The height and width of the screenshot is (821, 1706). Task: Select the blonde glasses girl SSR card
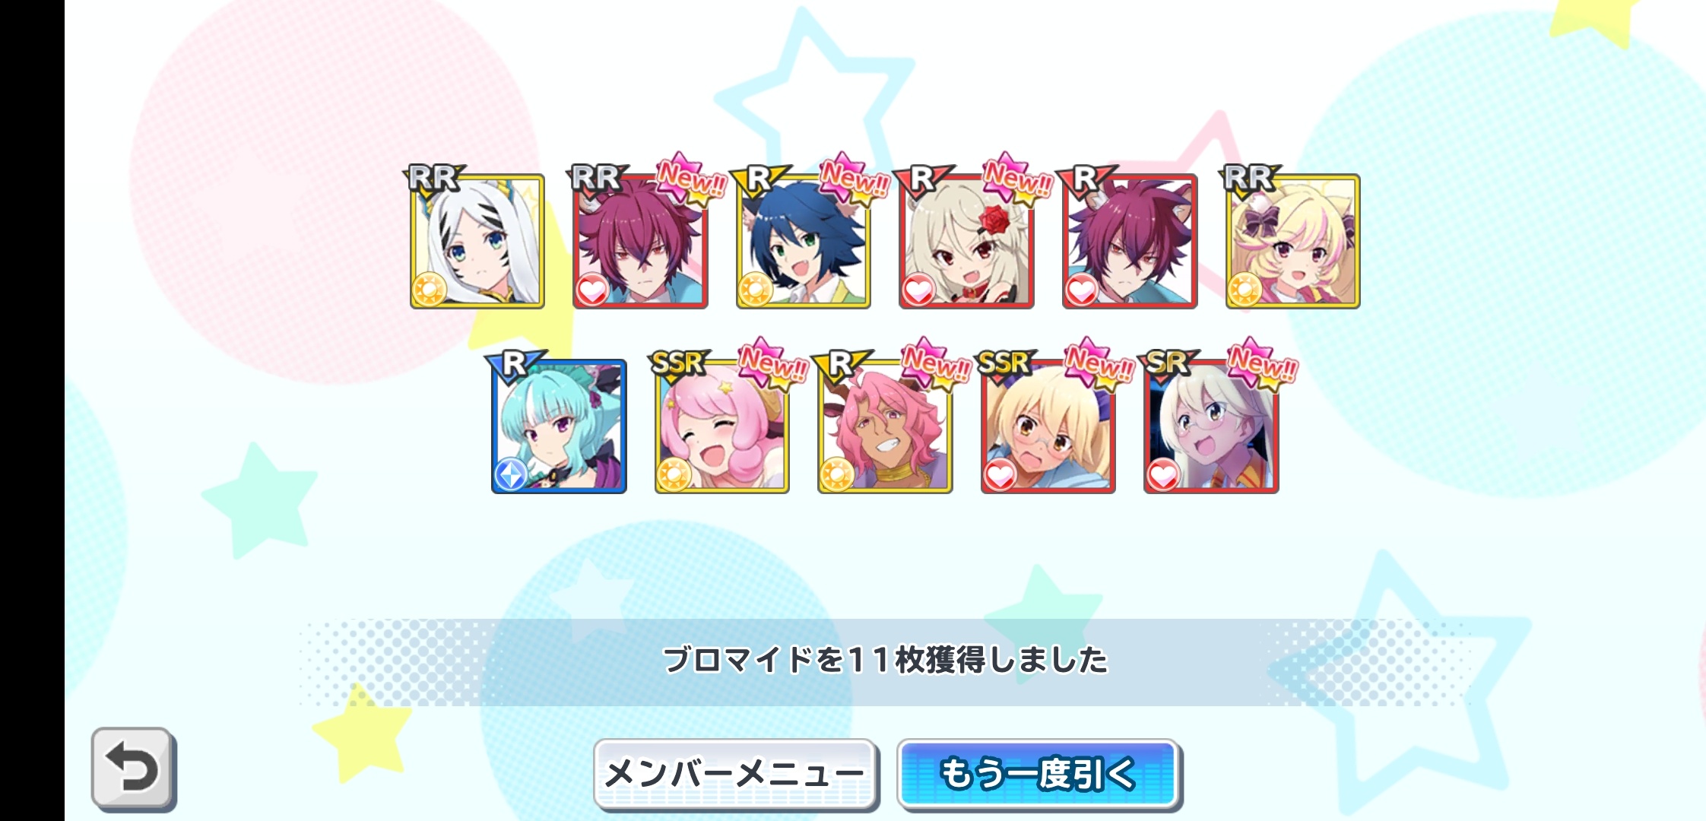[1048, 426]
